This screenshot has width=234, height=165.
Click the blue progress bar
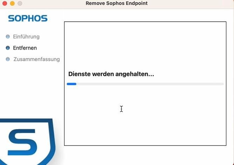(x=145, y=84)
